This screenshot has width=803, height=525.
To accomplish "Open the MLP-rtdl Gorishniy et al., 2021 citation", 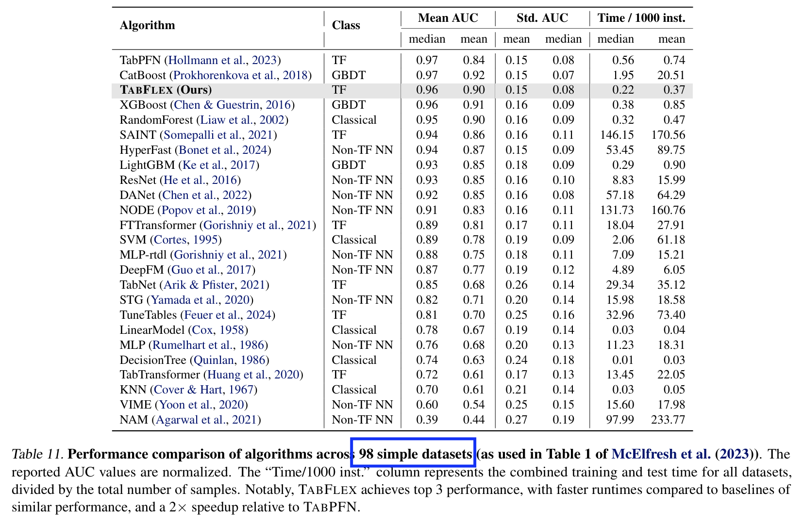I will point(229,255).
